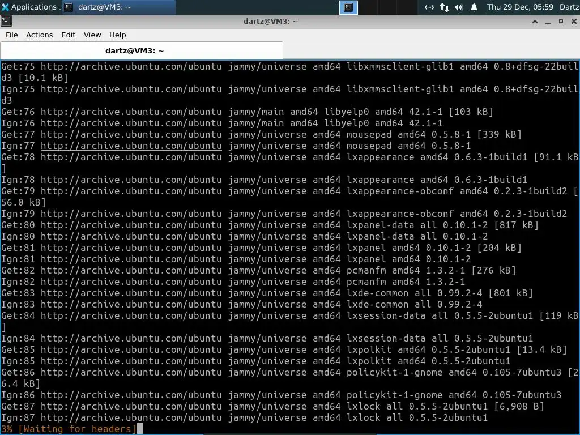Click the clock showing Thu 29 Dec, 05:59
This screenshot has height=435, width=580.
tap(520, 7)
